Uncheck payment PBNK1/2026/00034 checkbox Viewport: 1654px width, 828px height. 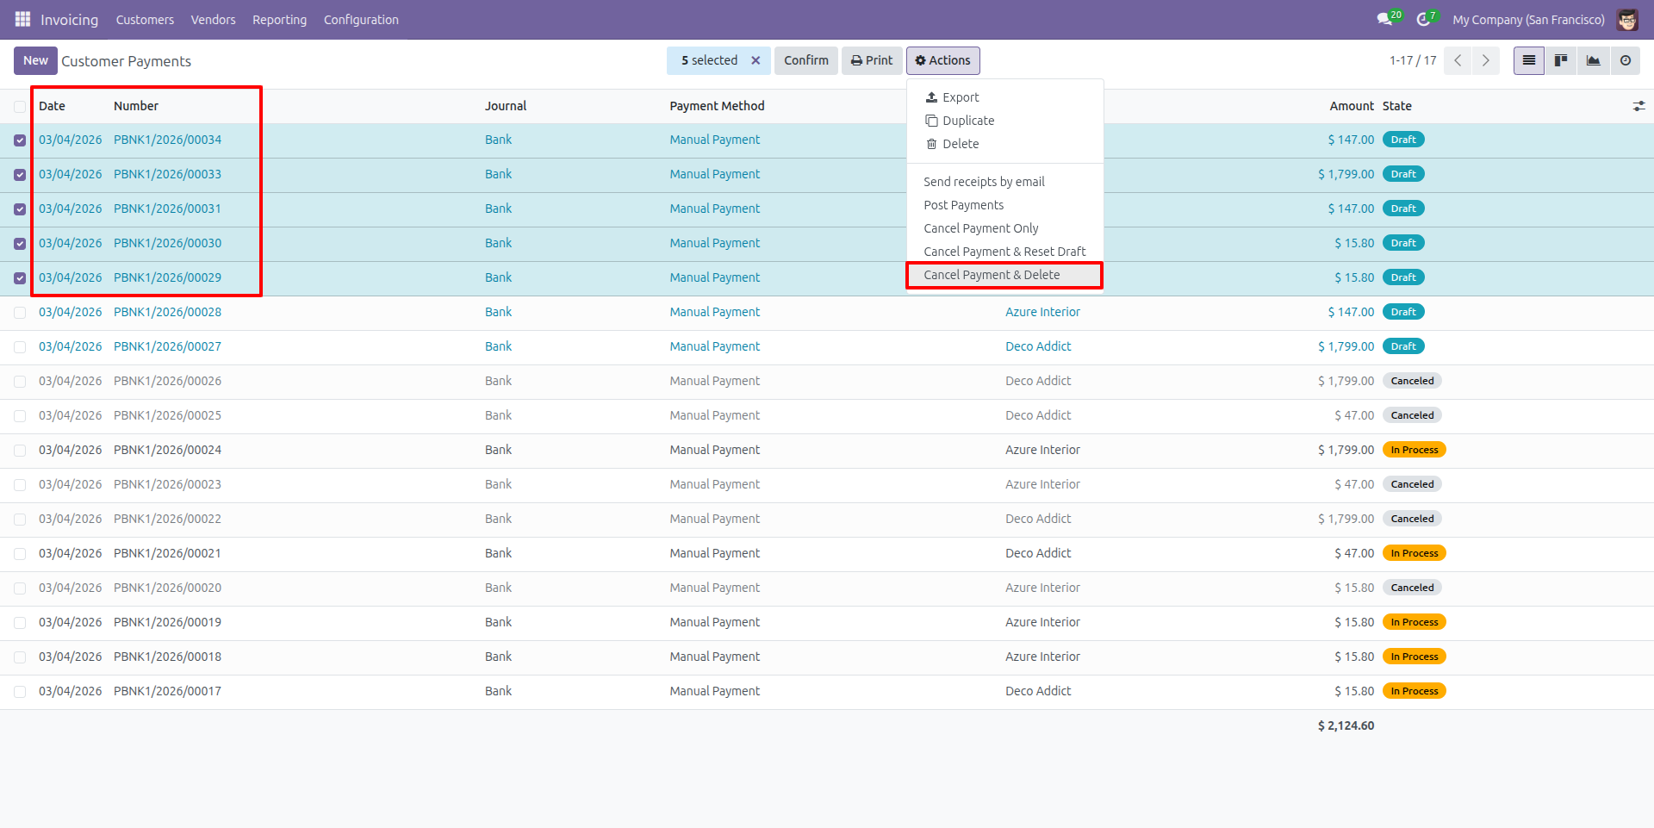click(20, 140)
